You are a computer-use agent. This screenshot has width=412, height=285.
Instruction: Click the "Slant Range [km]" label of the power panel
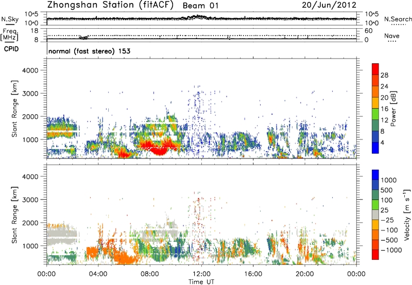(14, 109)
